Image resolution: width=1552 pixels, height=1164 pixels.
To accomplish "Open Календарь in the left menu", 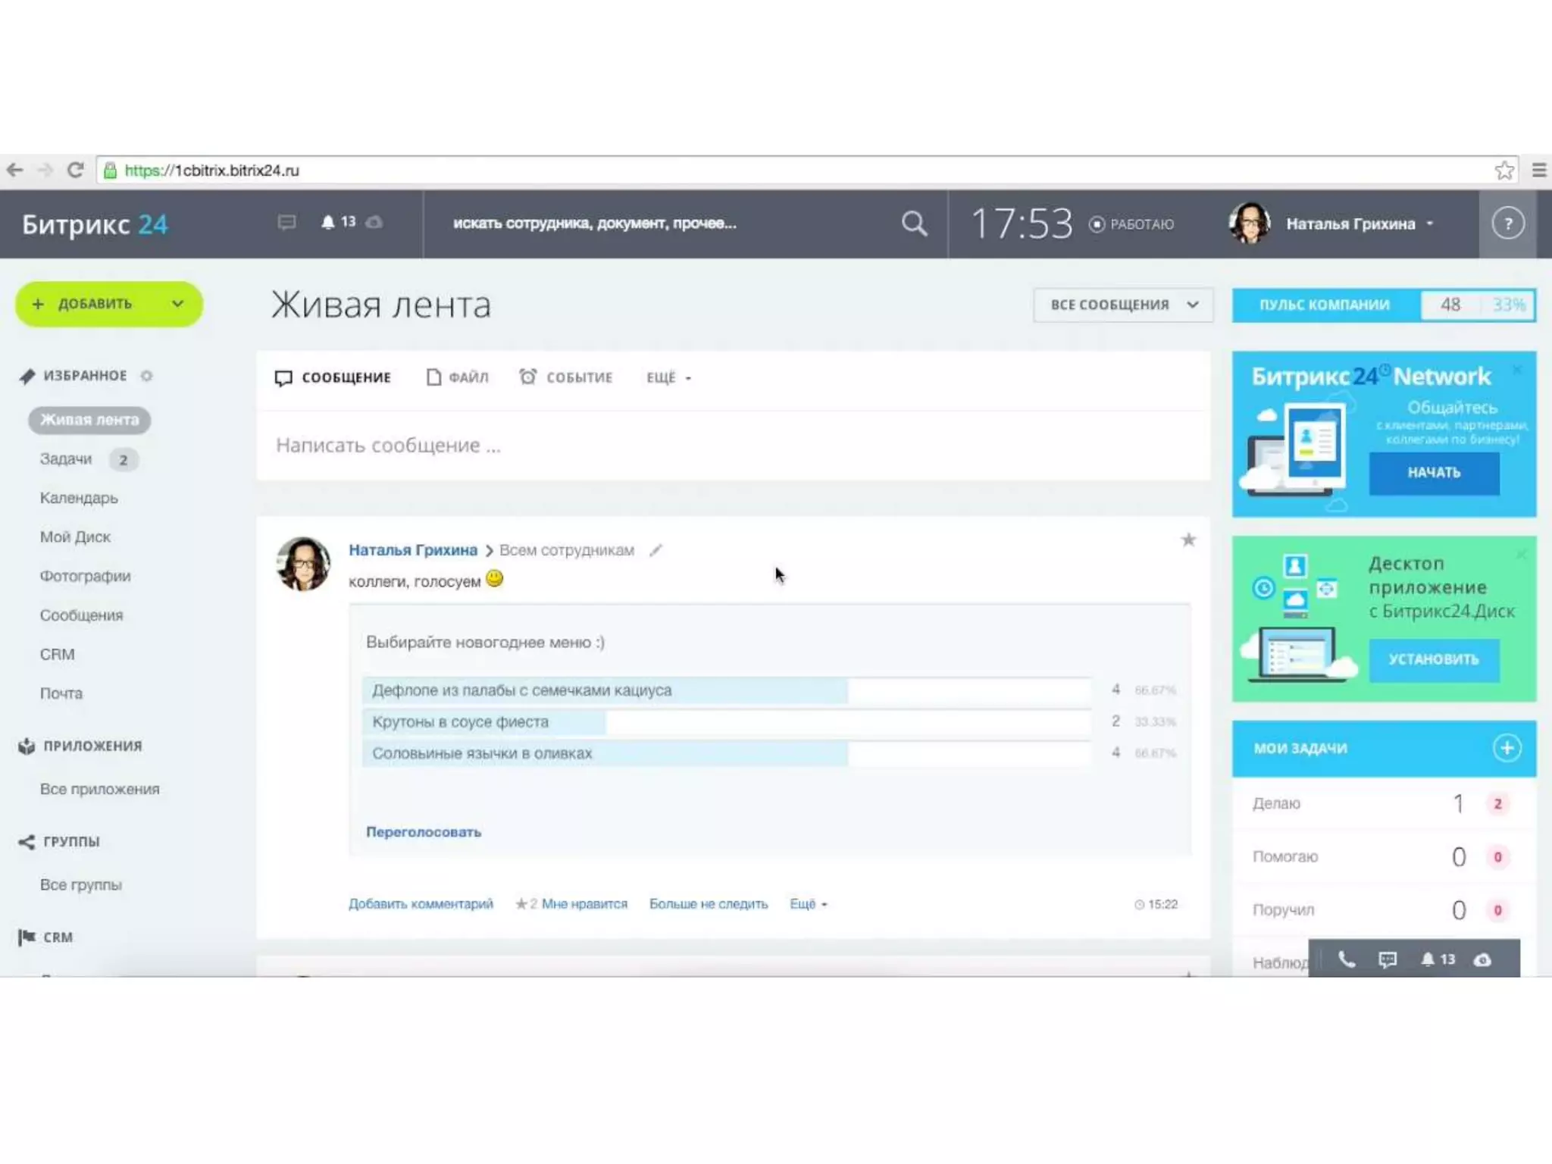I will (x=79, y=498).
